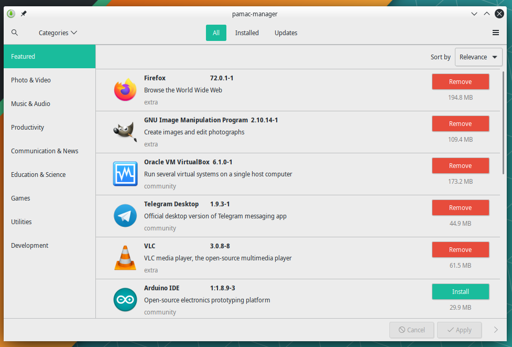Select the Games category in the sidebar
The image size is (512, 347).
click(x=20, y=198)
